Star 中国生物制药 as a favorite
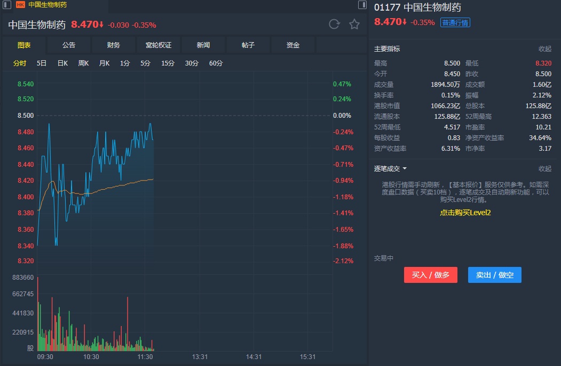 click(354, 24)
